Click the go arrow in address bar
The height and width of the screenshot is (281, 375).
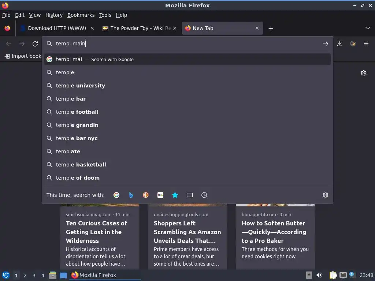pyautogui.click(x=326, y=44)
